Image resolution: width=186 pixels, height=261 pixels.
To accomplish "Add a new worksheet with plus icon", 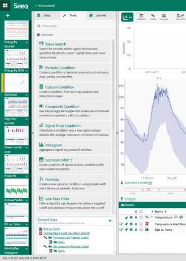I will click(8, 16).
